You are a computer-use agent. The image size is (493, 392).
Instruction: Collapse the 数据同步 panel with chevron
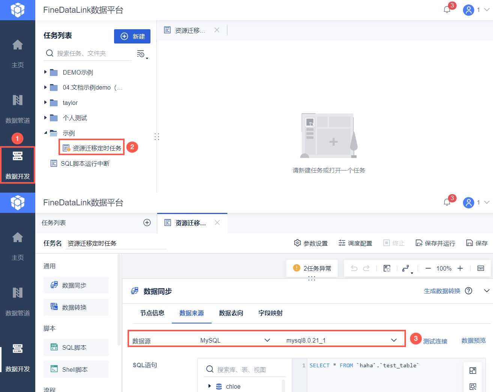click(x=487, y=291)
